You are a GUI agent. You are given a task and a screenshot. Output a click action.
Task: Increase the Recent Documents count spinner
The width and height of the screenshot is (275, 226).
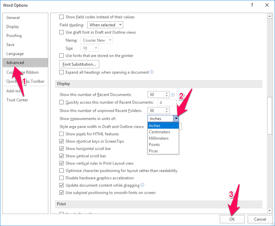point(167,93)
